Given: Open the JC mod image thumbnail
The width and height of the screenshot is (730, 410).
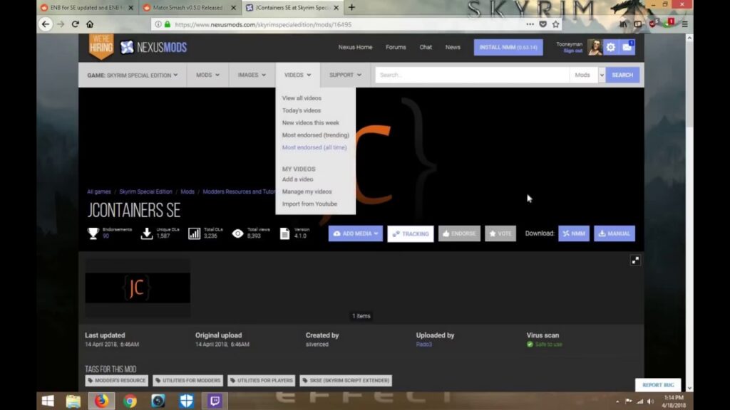Looking at the screenshot, I should 138,288.
